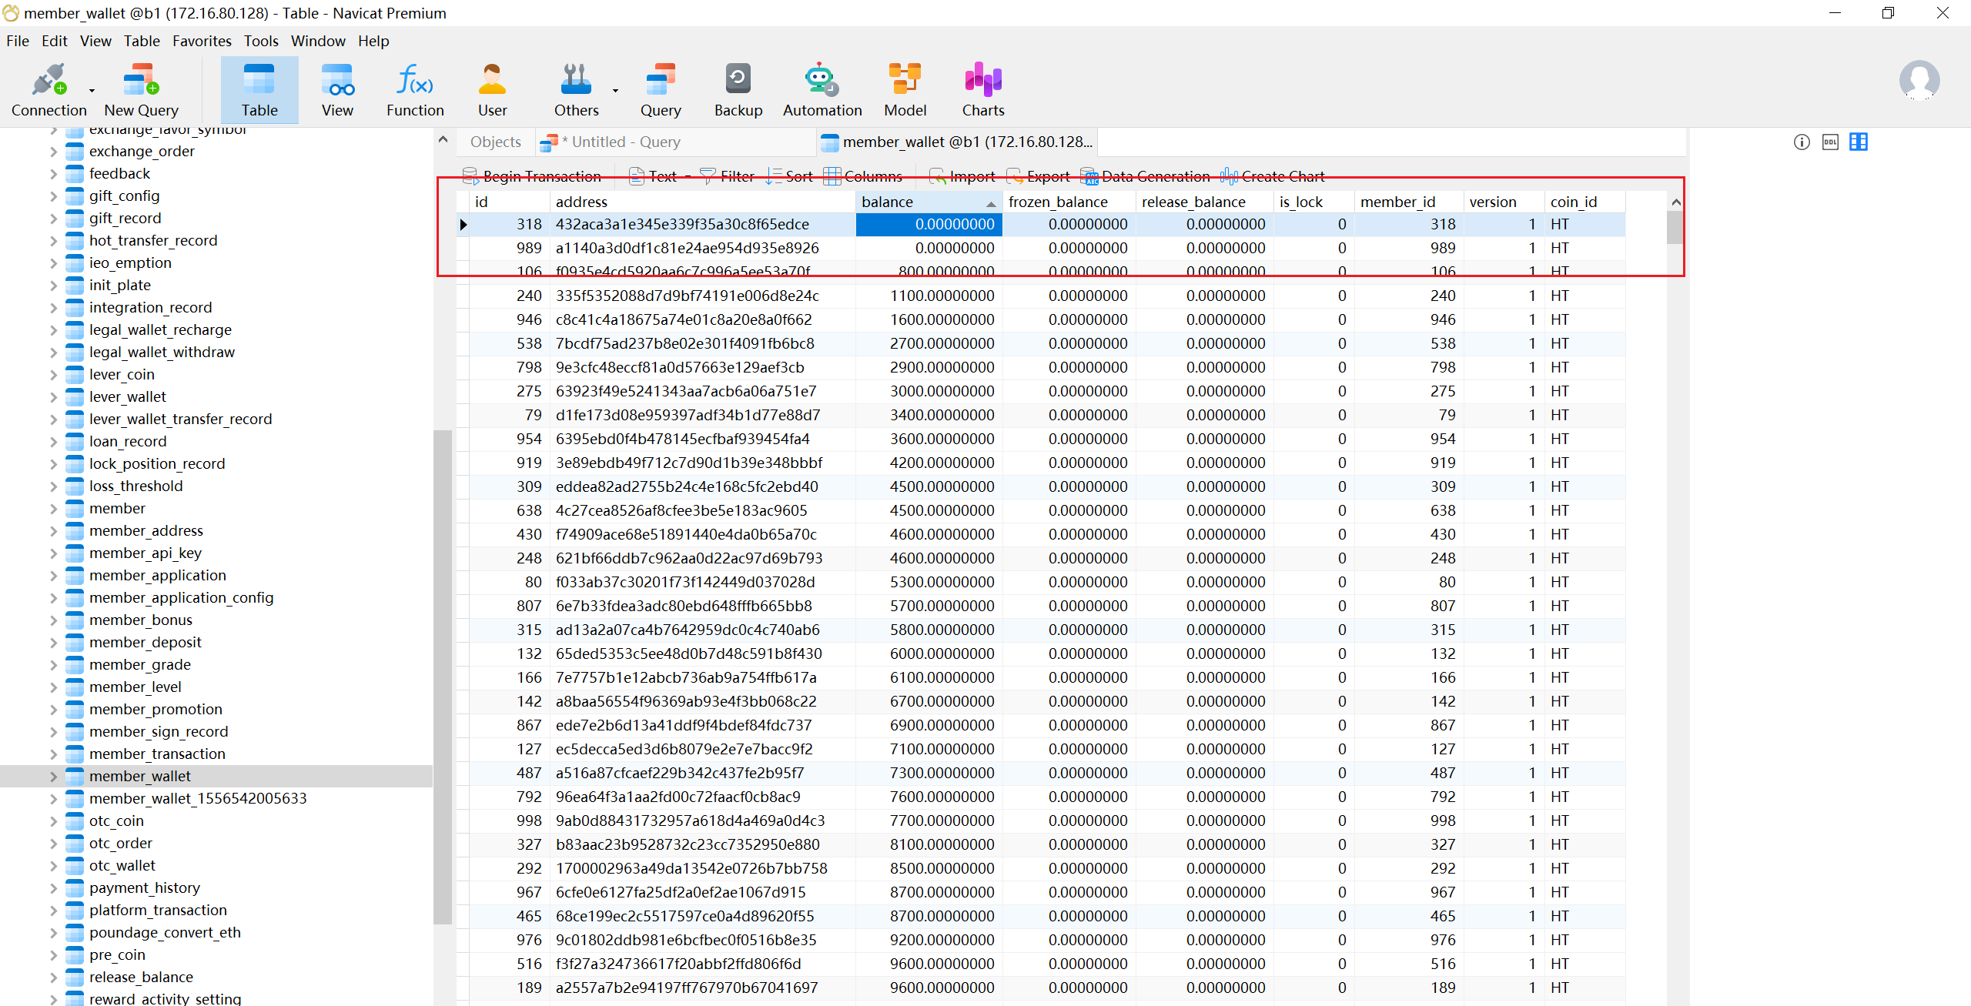Click balance cell 9200.00000000
This screenshot has width=1971, height=1006.
click(929, 941)
